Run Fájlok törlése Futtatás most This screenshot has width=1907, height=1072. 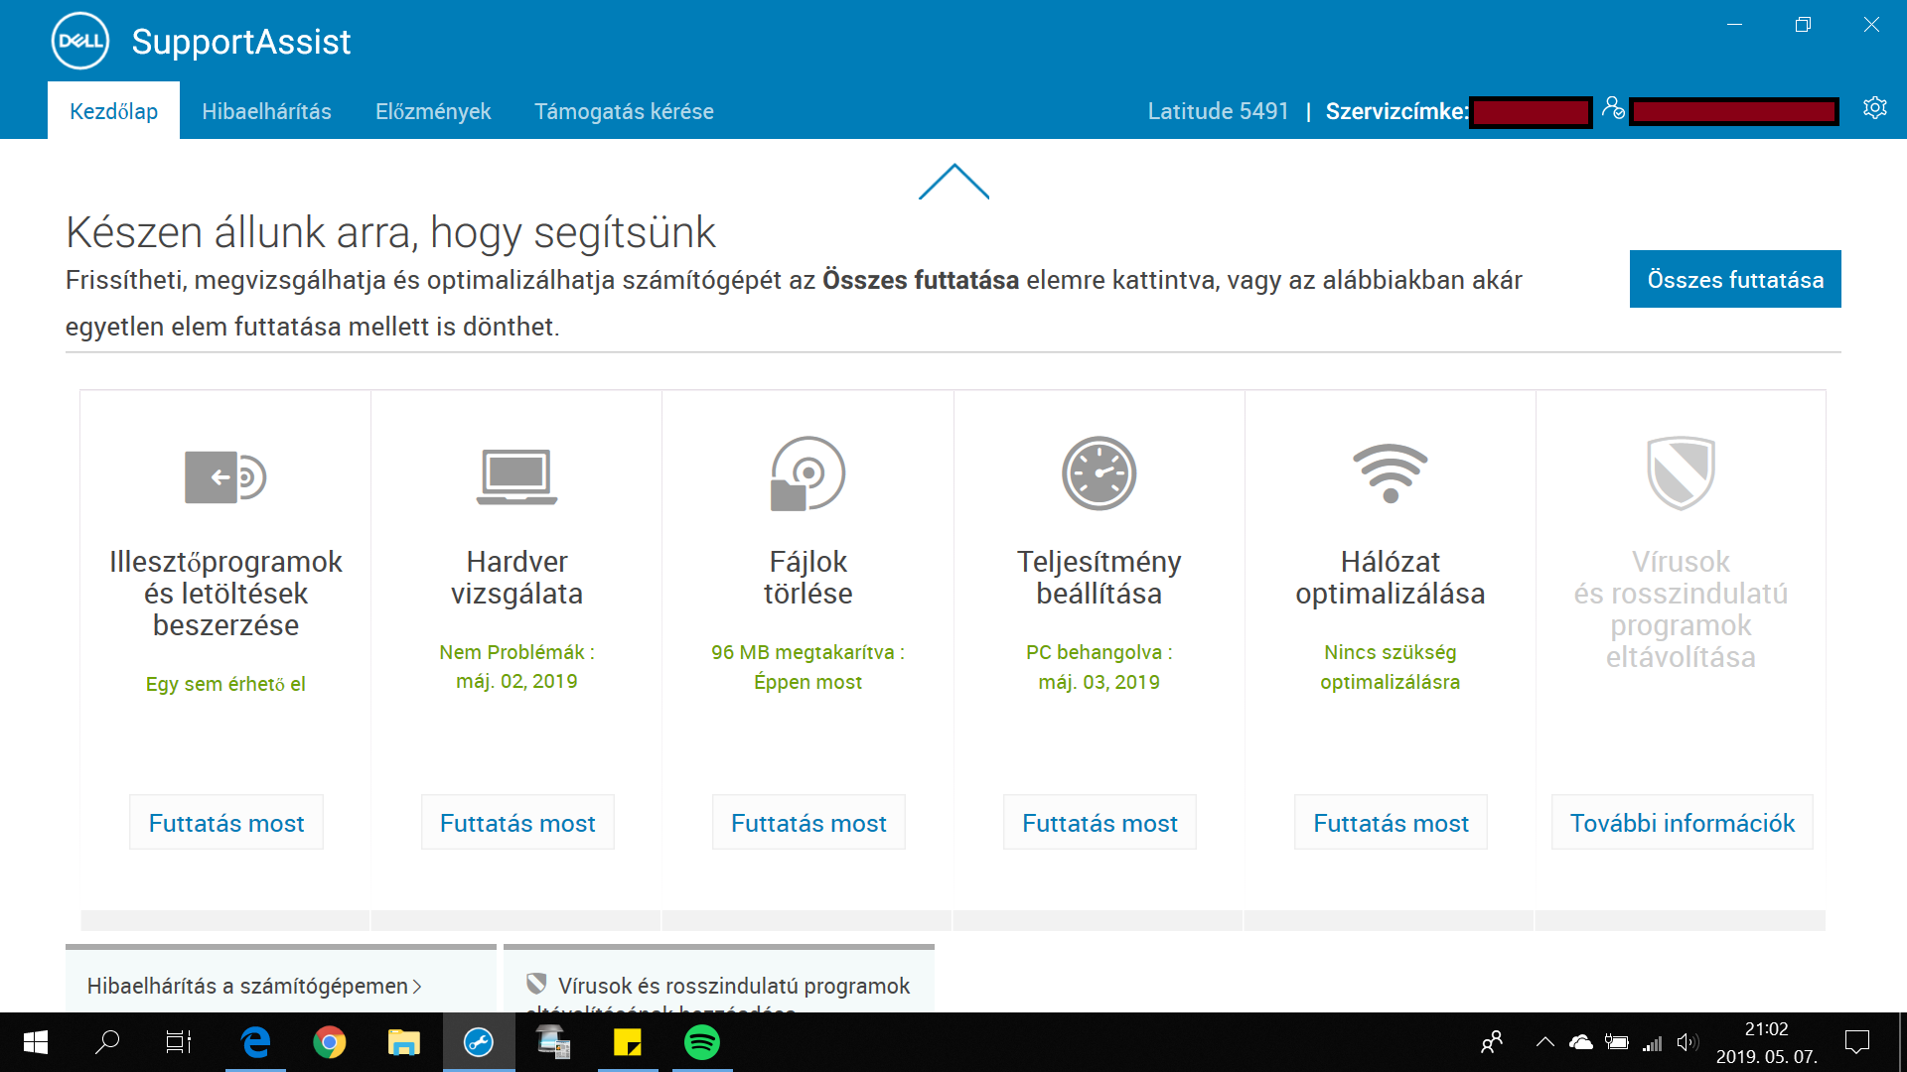click(808, 822)
